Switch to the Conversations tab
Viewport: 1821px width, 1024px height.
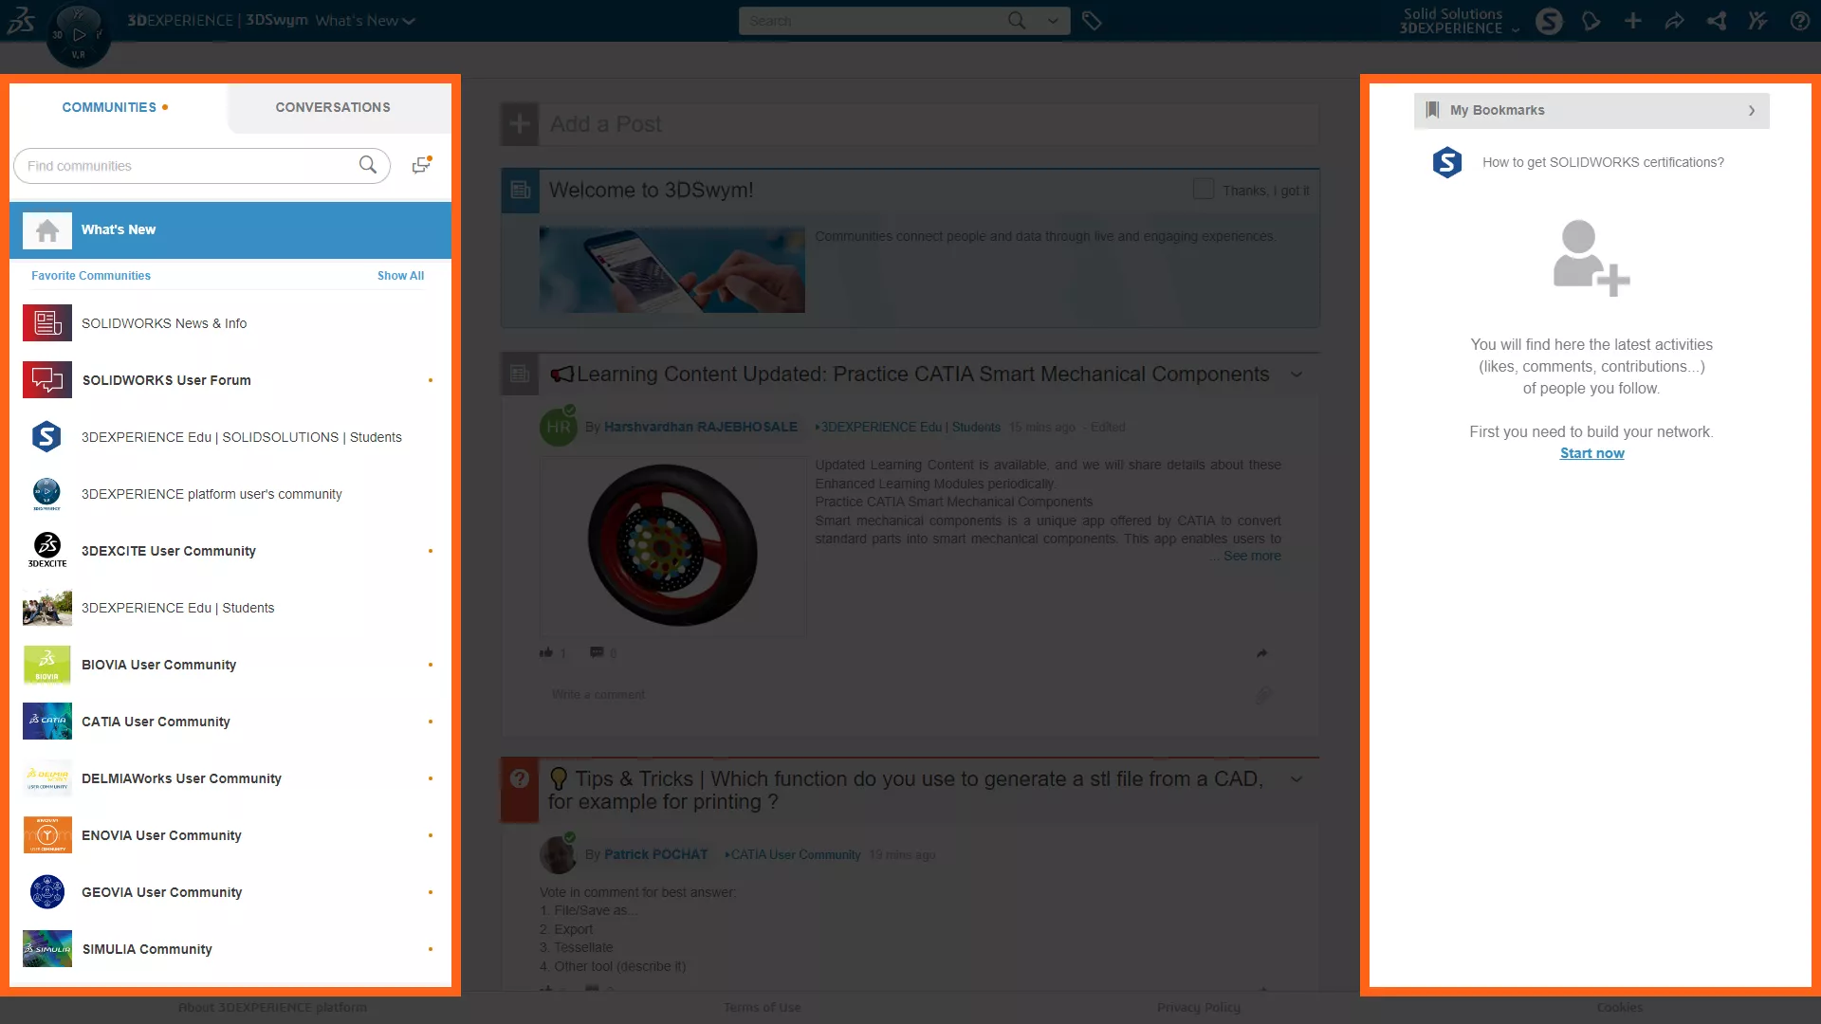[x=333, y=107]
